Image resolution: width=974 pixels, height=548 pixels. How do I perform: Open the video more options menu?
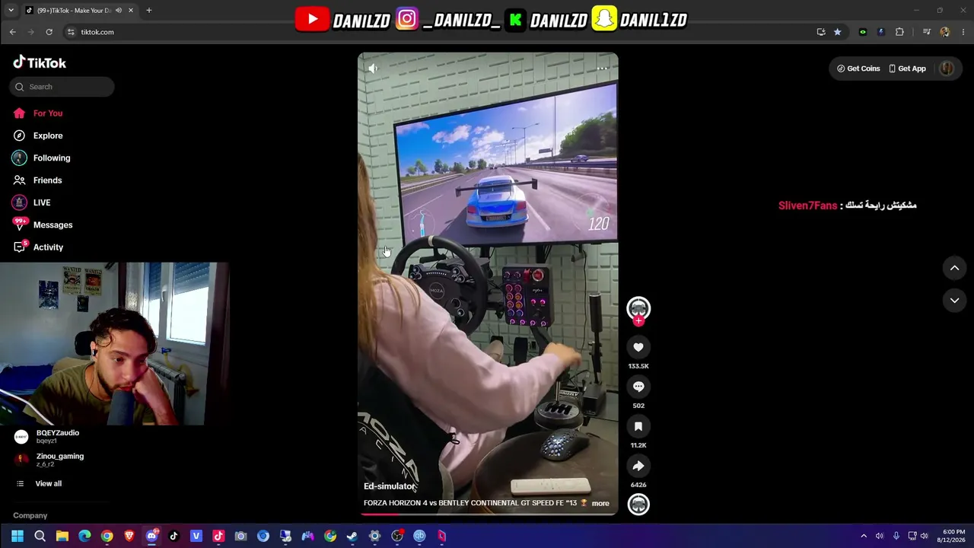point(602,68)
